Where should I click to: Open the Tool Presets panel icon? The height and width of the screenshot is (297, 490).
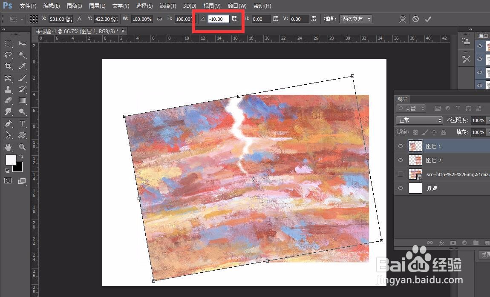coord(466,59)
